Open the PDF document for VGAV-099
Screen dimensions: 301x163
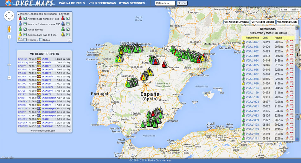(292, 120)
